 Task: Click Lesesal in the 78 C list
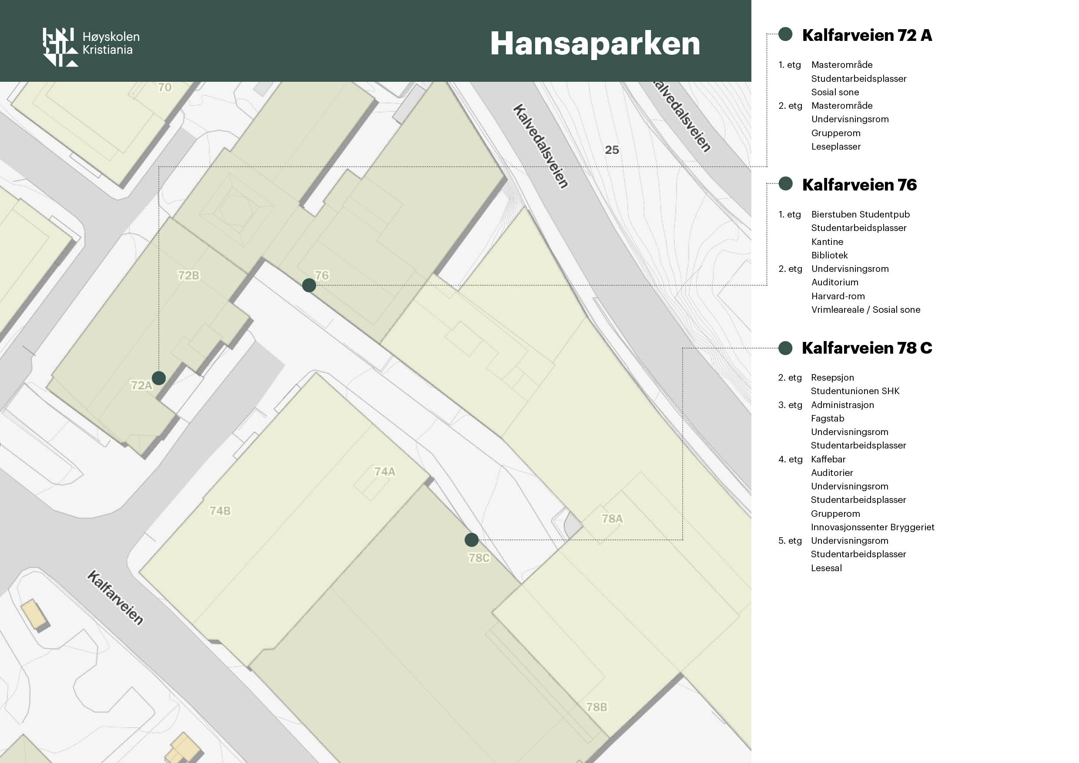[x=826, y=568]
